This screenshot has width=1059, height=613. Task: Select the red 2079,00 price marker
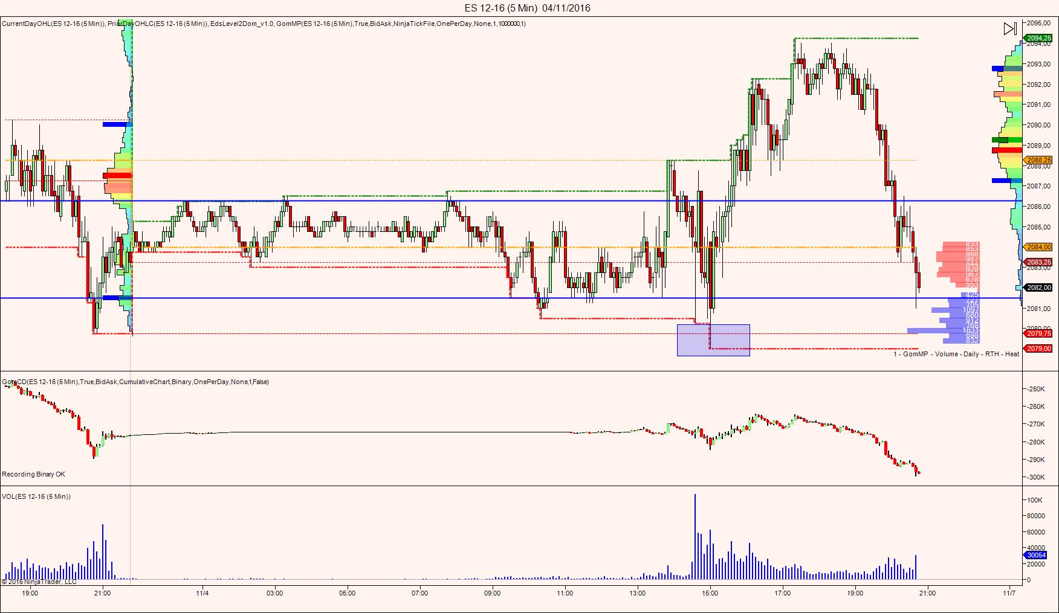click(1038, 348)
